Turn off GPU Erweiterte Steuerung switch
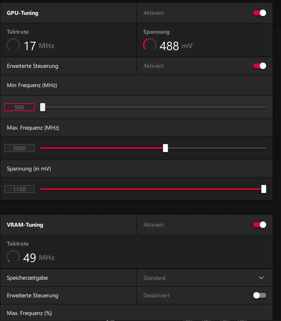This screenshot has height=321, width=281. [x=259, y=66]
